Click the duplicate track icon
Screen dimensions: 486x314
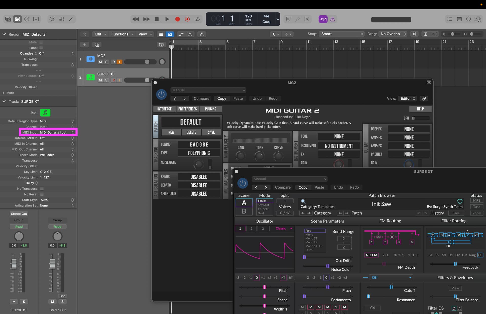click(x=97, y=45)
